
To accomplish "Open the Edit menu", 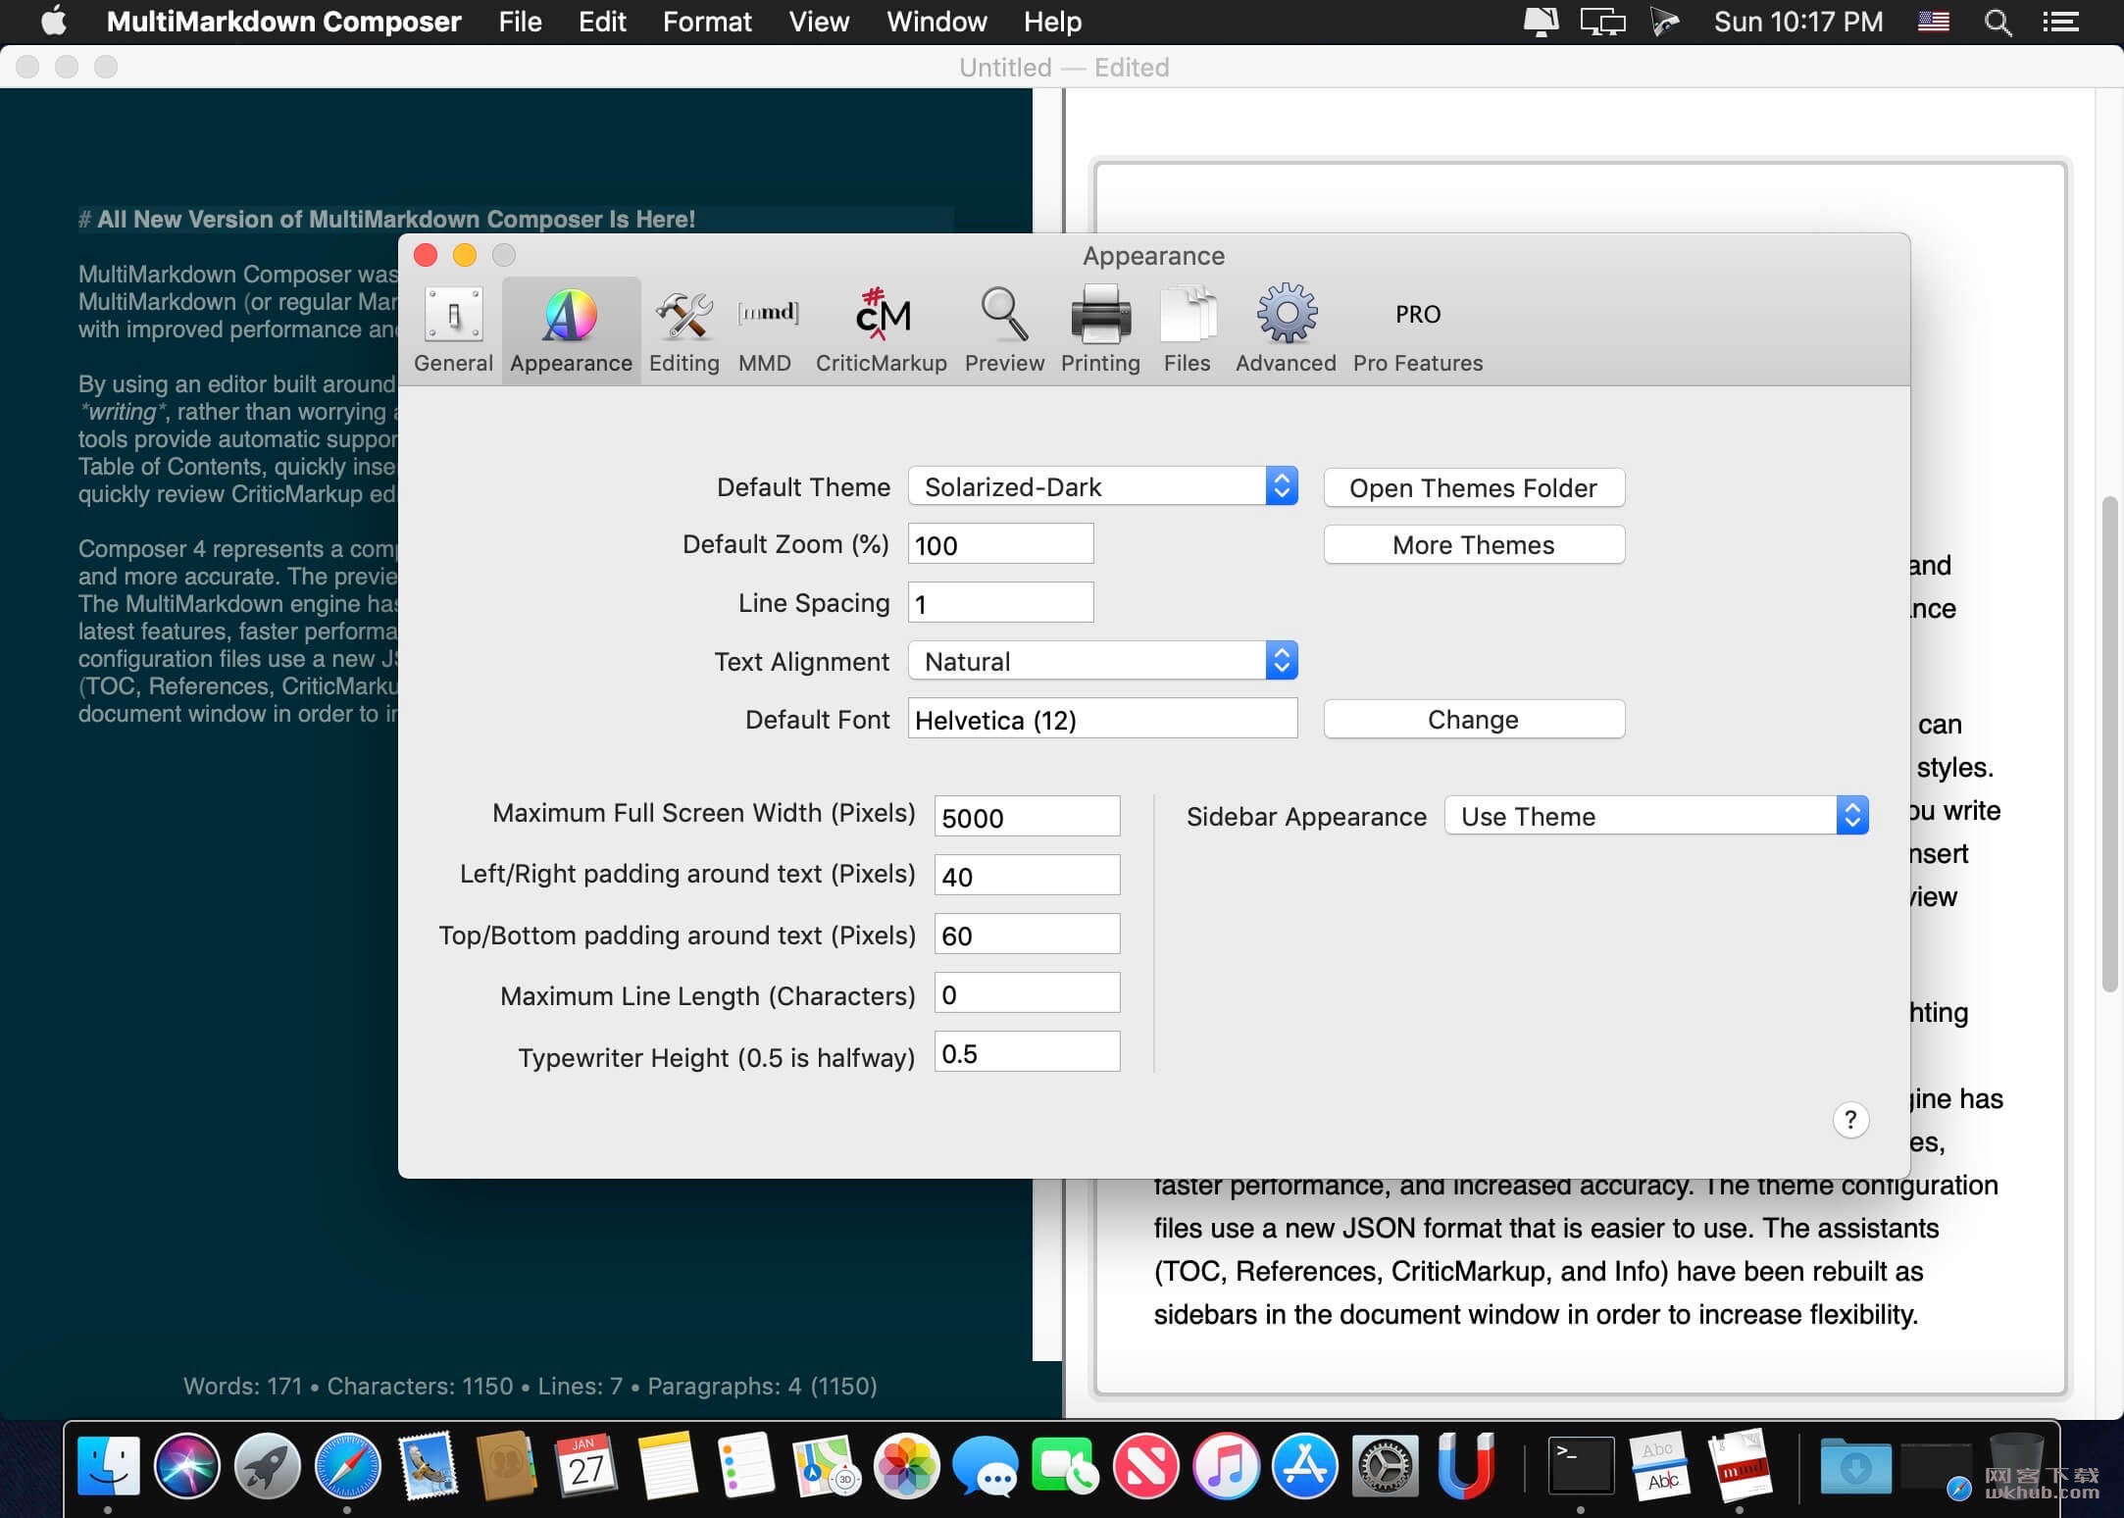I will click(x=602, y=22).
